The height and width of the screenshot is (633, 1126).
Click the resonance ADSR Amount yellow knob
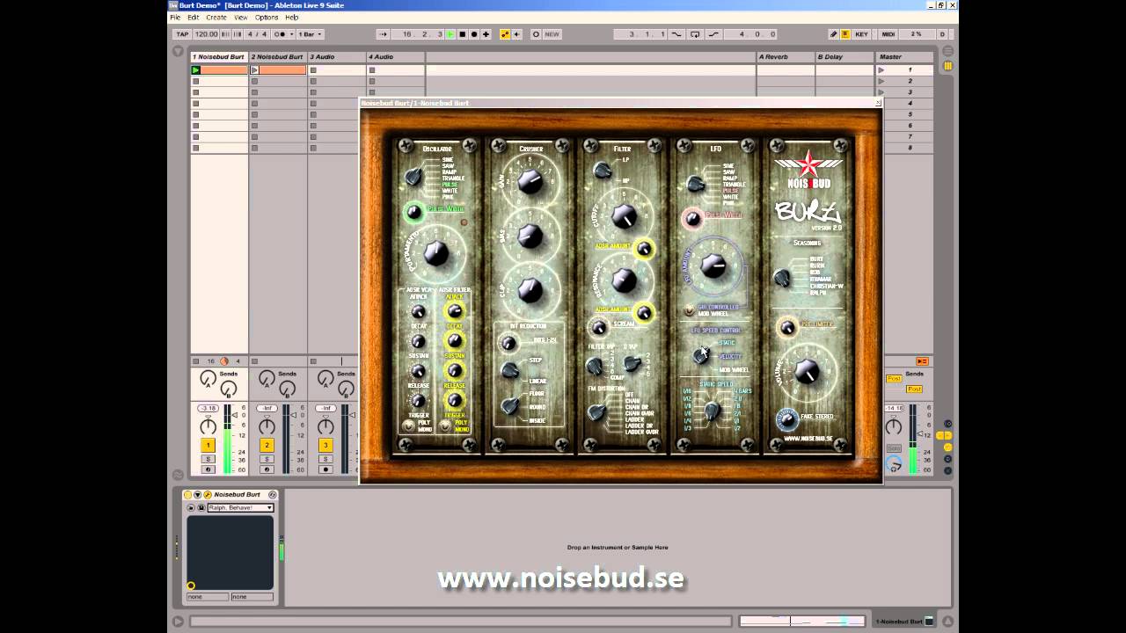pos(644,313)
